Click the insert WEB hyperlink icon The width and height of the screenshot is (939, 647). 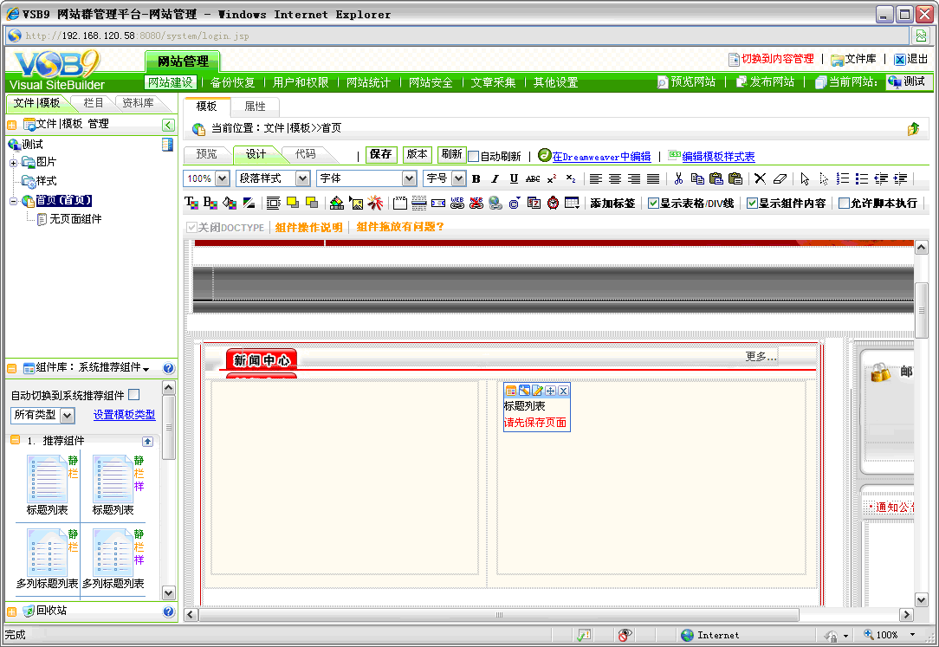[x=457, y=204]
